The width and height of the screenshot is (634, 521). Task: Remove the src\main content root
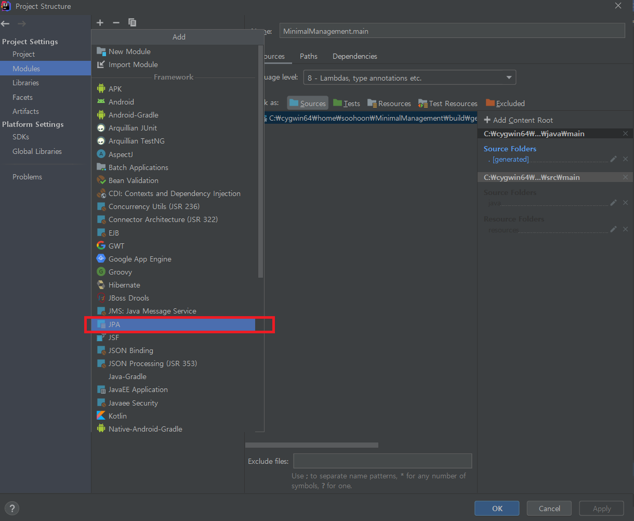tap(625, 177)
